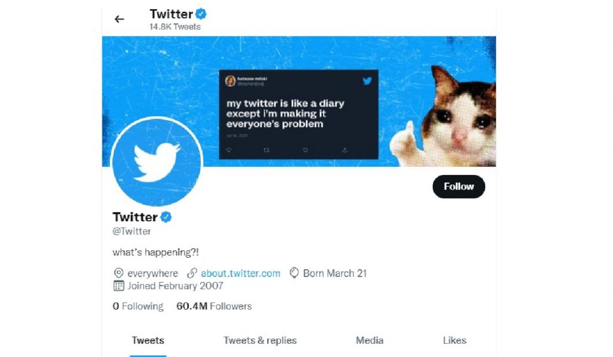Switch to the Tweets & replies tab
This screenshot has height=357, width=613.
click(x=260, y=340)
